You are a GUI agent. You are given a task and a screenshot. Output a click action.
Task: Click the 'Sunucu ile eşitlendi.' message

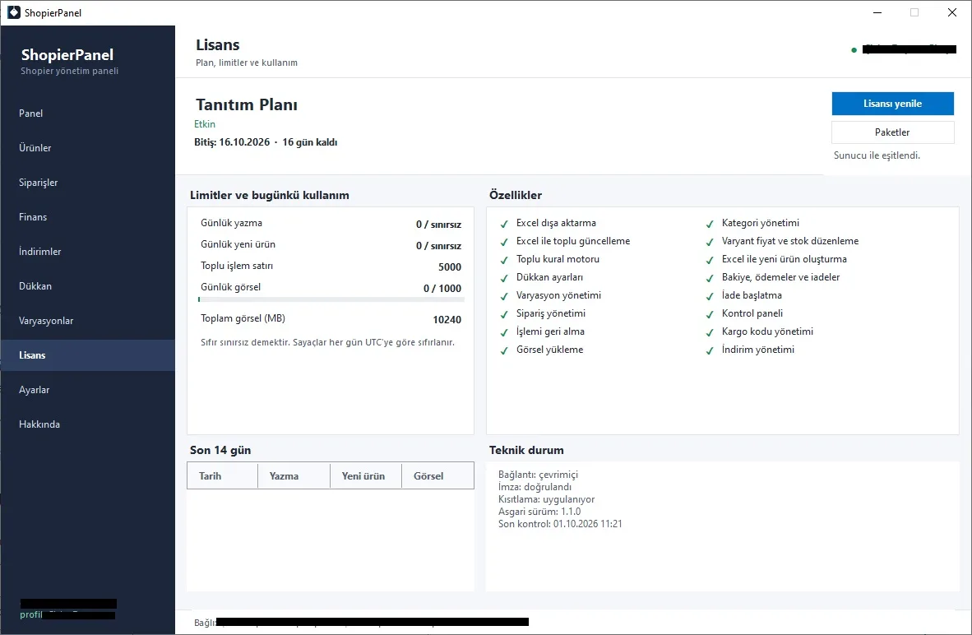pos(877,155)
